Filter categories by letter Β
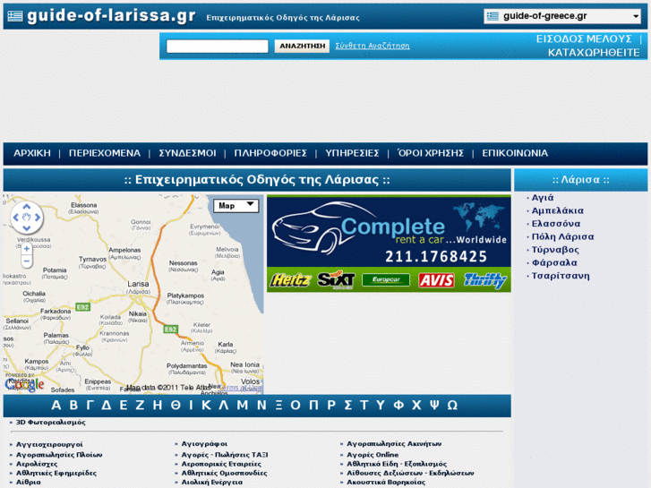This screenshot has height=488, width=651. [73, 406]
